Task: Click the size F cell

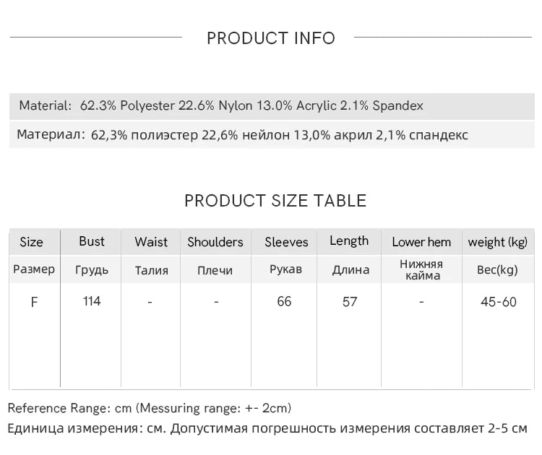Action: point(34,302)
